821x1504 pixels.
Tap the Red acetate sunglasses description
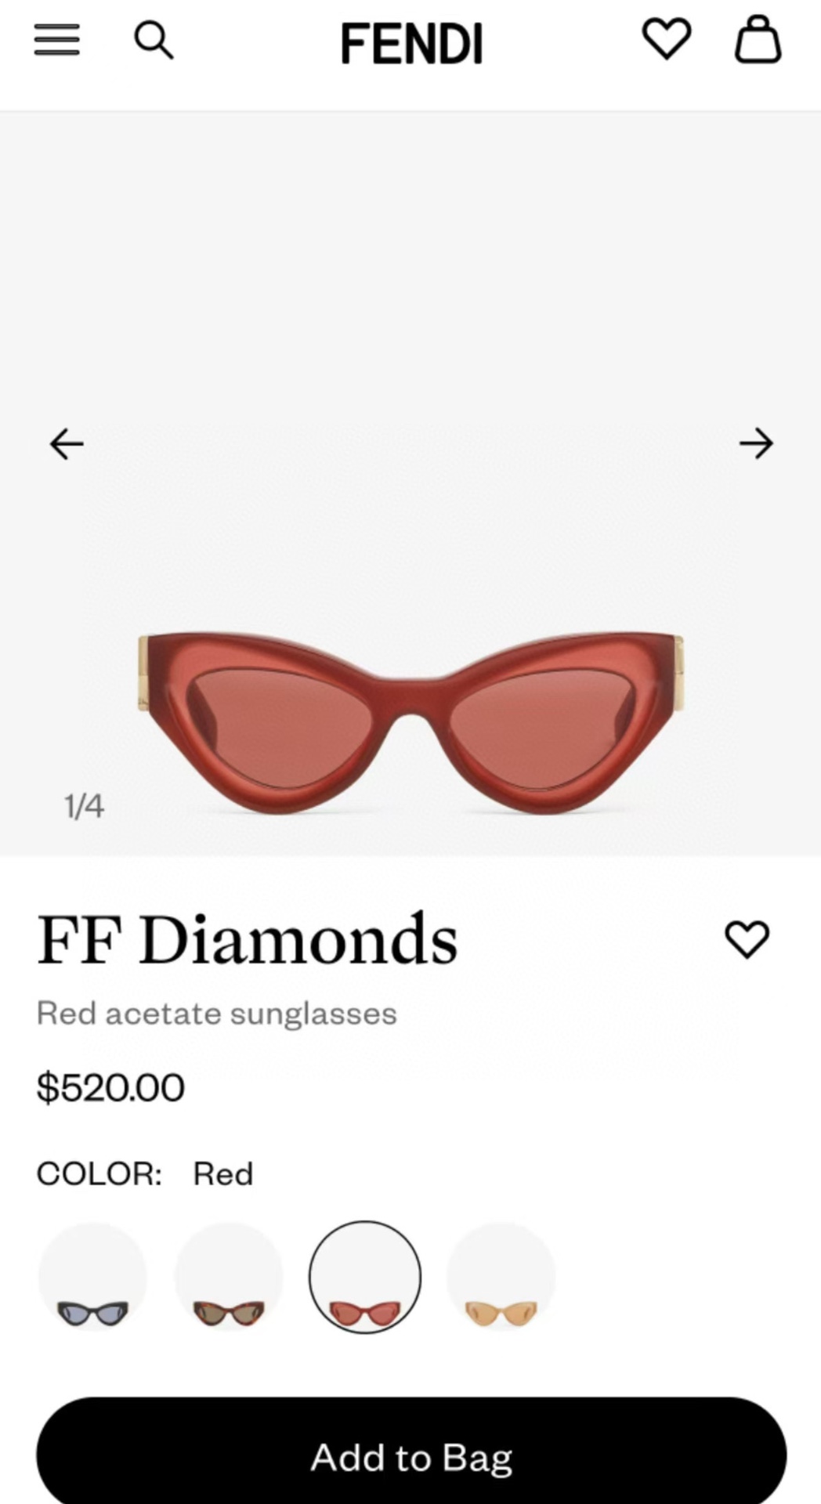click(217, 1014)
